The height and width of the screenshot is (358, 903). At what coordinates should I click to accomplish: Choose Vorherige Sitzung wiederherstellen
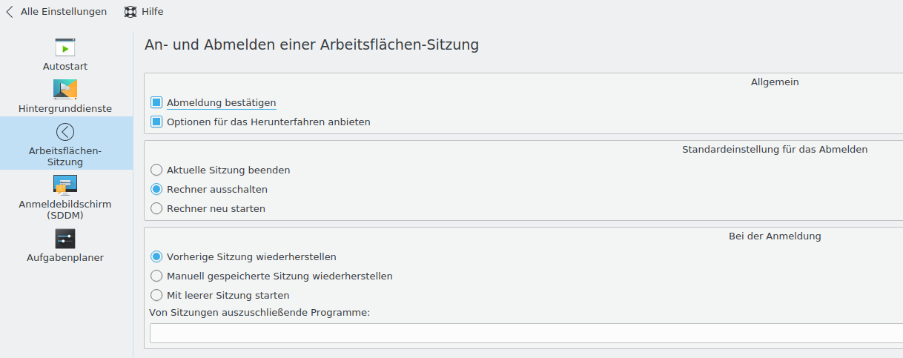pyautogui.click(x=156, y=256)
